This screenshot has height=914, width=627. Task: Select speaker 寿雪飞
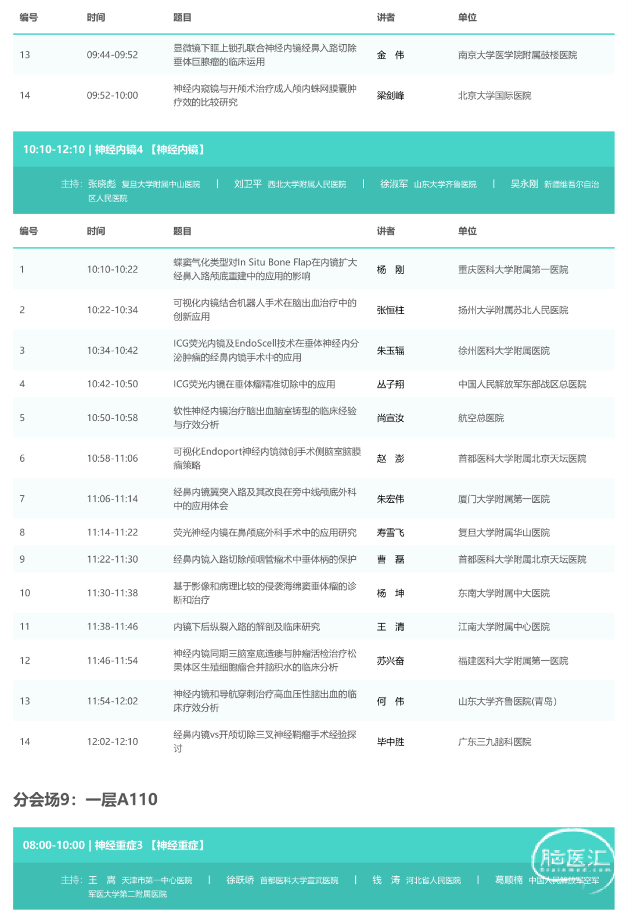[x=391, y=533]
